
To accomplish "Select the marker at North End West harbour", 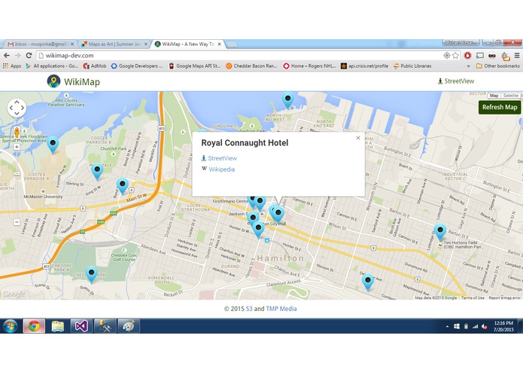I will coord(287,101).
